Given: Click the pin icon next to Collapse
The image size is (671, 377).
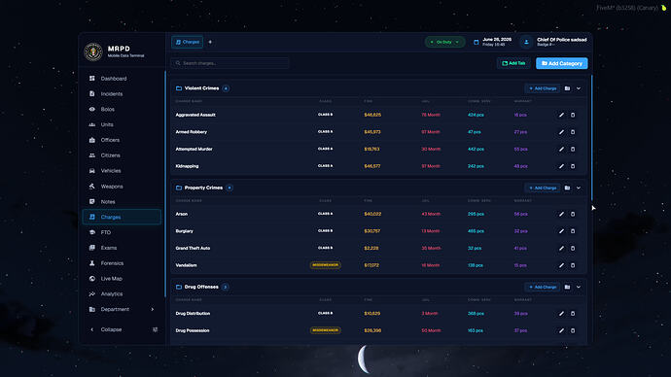Looking at the screenshot, I should [155, 329].
